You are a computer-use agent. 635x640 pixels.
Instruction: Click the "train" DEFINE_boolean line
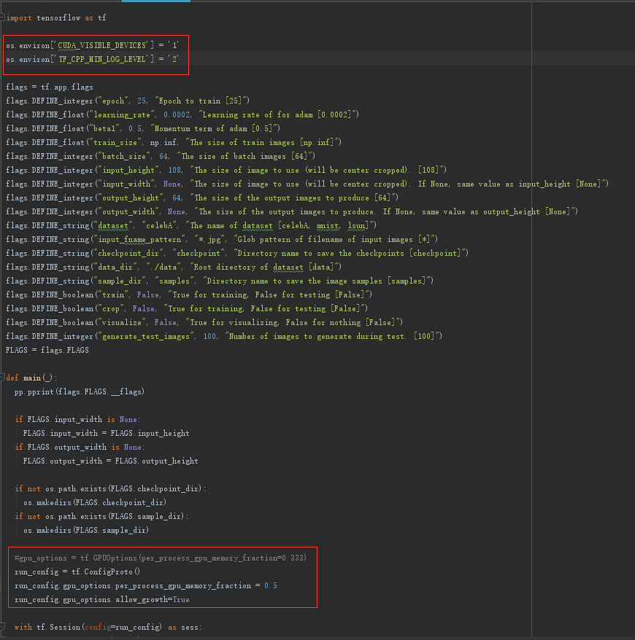(189, 295)
